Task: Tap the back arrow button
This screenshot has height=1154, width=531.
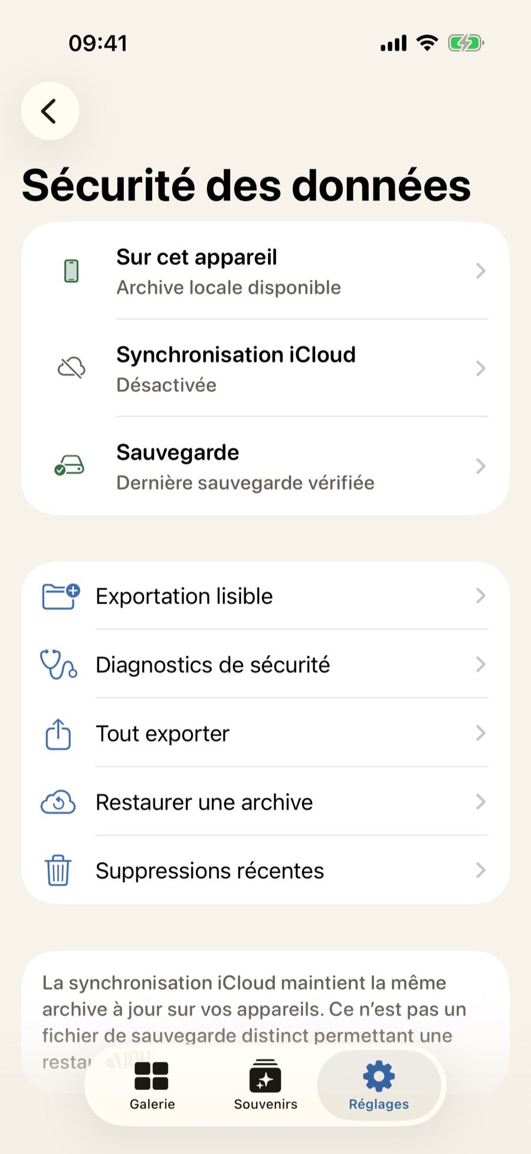Action: click(50, 111)
